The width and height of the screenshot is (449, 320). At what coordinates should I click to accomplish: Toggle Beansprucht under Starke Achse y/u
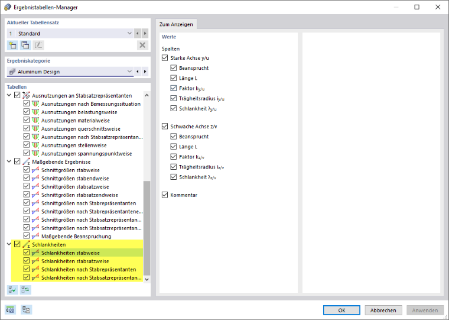point(174,68)
